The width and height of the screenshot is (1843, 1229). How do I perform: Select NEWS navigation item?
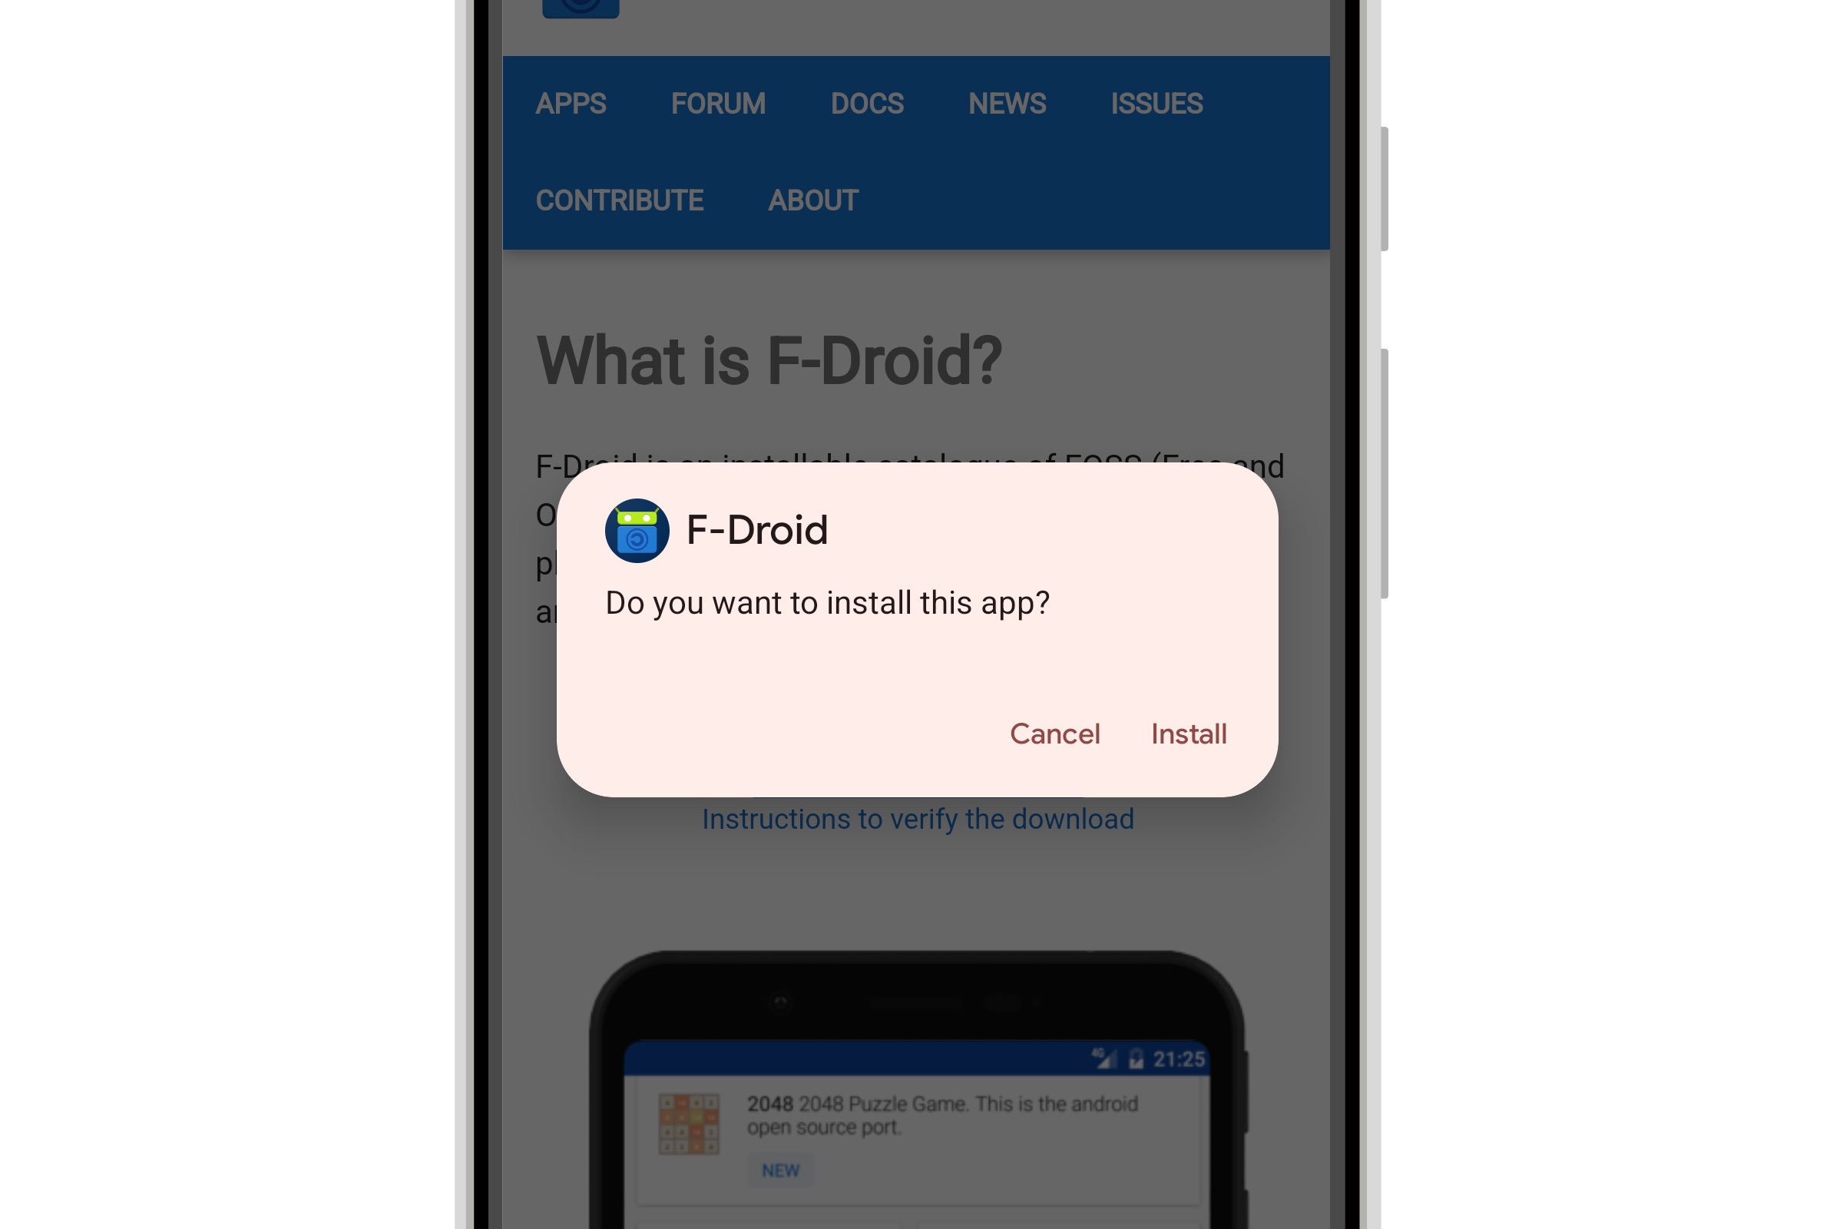(x=1007, y=104)
